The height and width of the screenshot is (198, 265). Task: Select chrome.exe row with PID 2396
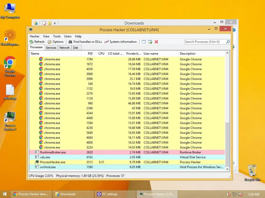pos(127,108)
